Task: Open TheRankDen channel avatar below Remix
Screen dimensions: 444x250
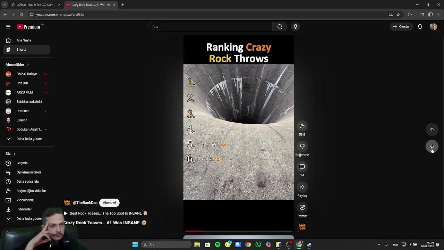Action: click(302, 227)
